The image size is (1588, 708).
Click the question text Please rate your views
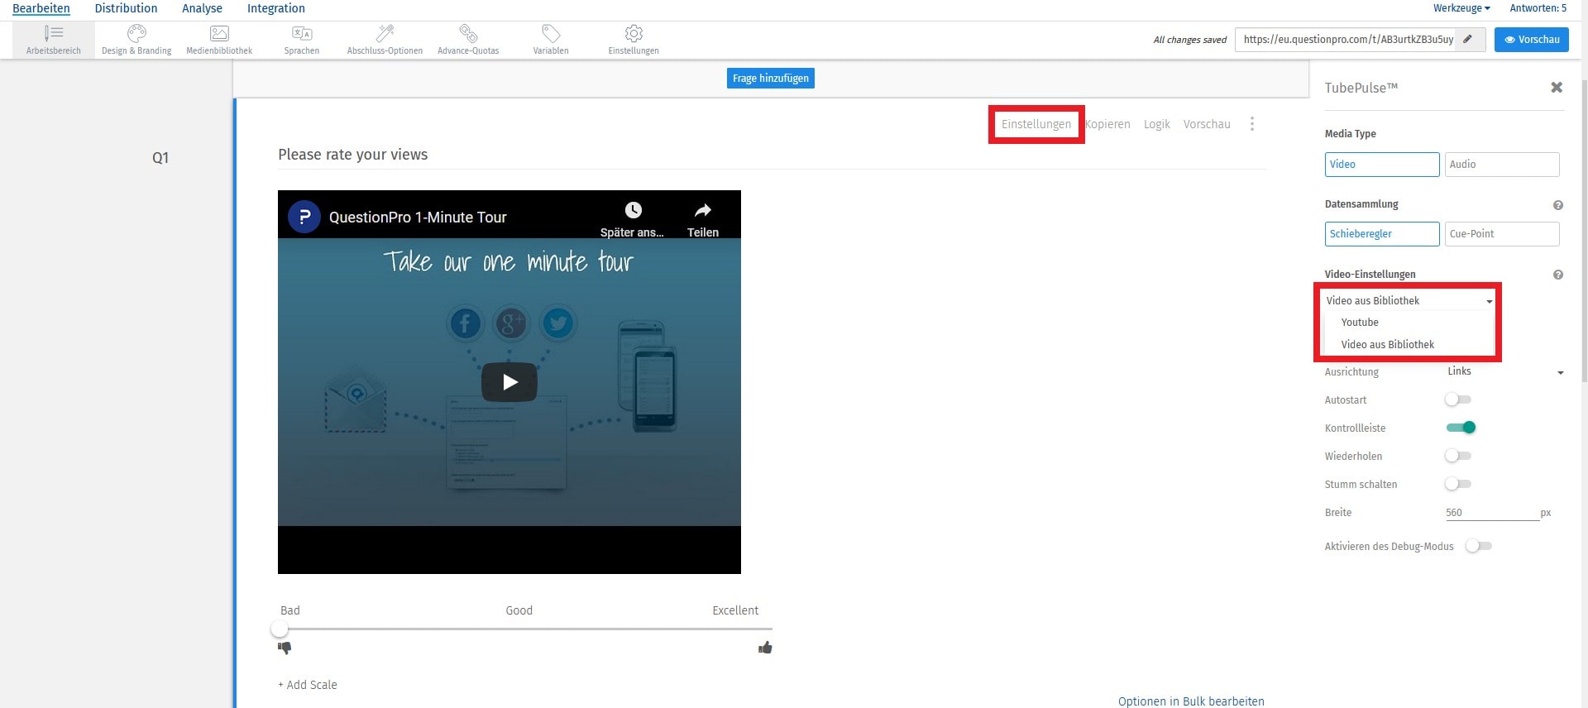(352, 155)
